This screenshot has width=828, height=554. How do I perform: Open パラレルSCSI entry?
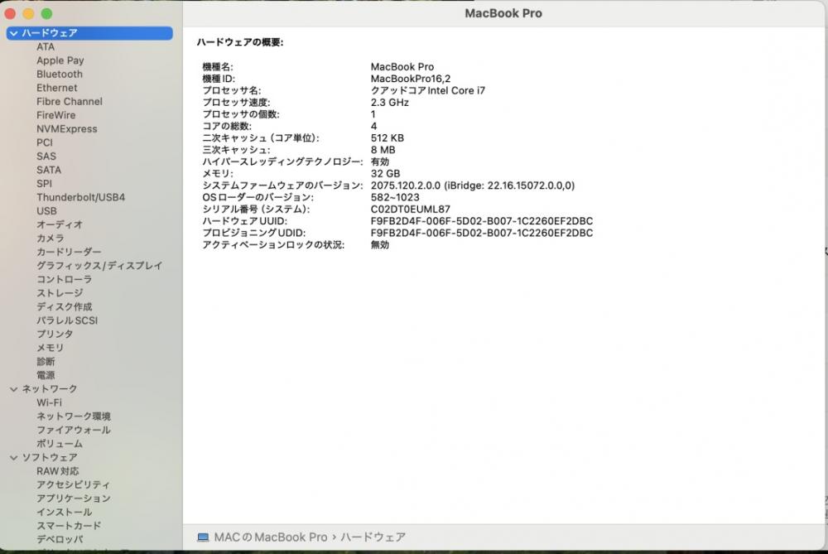tap(67, 321)
